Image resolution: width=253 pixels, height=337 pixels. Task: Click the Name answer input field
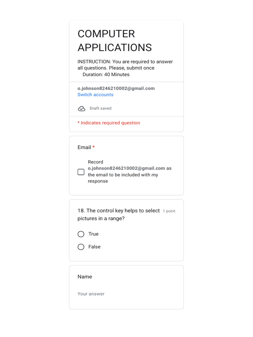click(x=126, y=294)
